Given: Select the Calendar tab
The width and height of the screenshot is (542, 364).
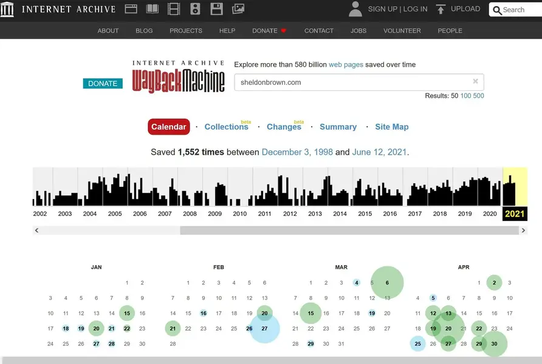Looking at the screenshot, I should (169, 127).
